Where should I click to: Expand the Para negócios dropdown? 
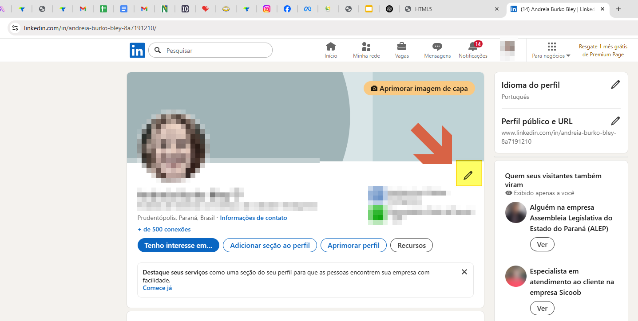551,51
